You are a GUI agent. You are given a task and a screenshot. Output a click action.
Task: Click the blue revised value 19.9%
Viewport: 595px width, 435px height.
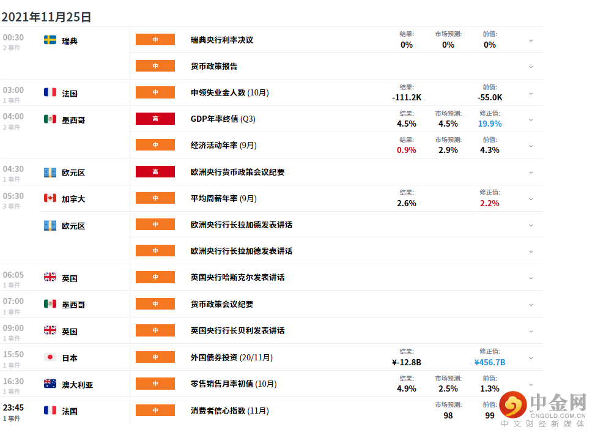point(490,124)
